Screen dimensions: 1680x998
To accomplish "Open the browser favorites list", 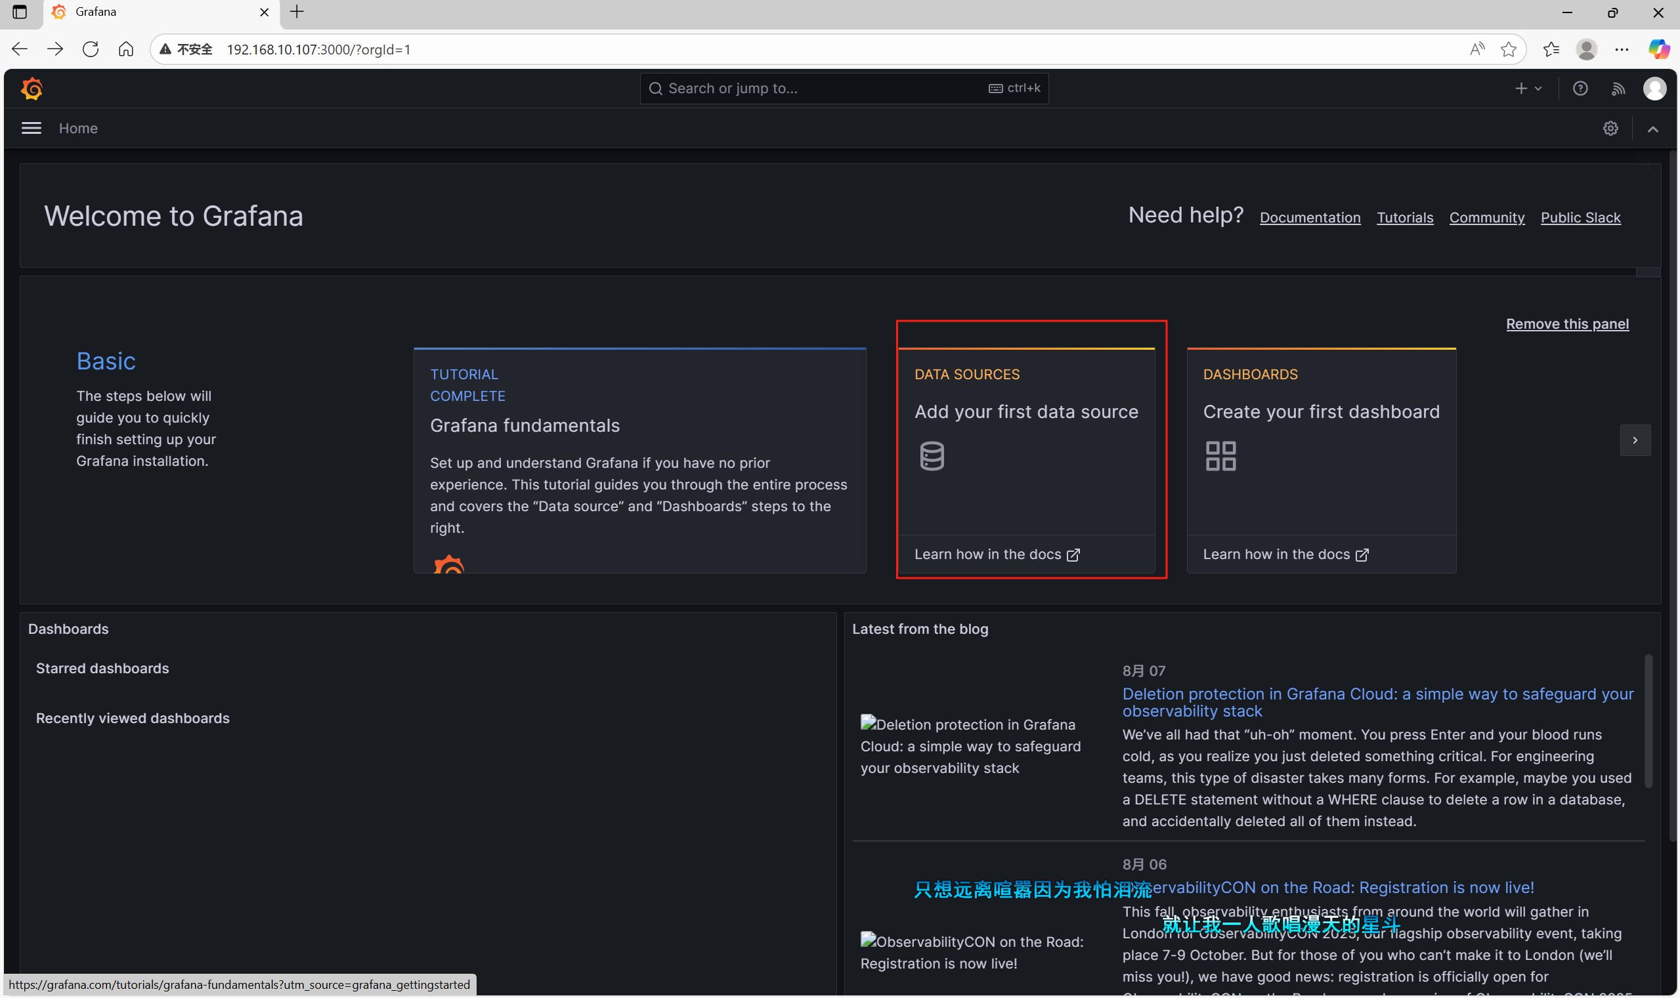I will (1551, 49).
